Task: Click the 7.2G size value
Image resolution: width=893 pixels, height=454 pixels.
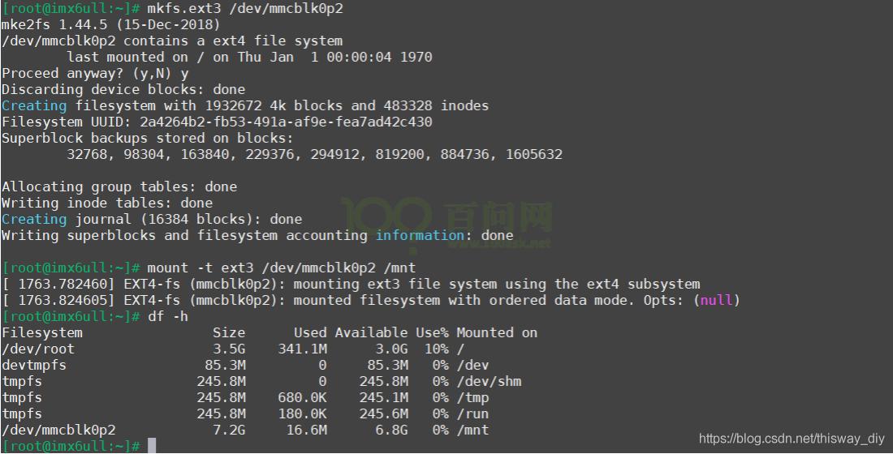Action: point(229,430)
